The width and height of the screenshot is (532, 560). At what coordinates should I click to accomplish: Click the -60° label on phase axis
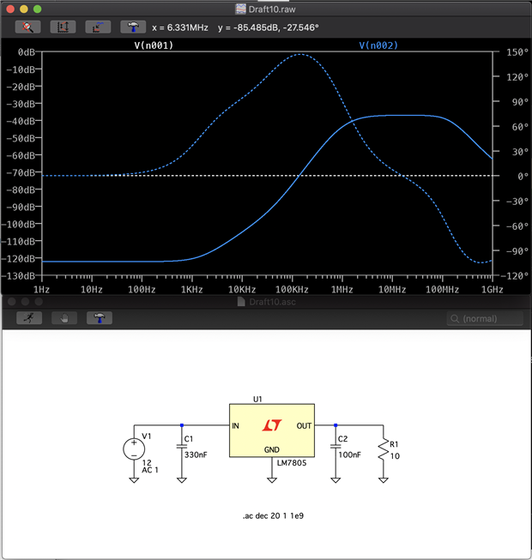[x=517, y=226]
